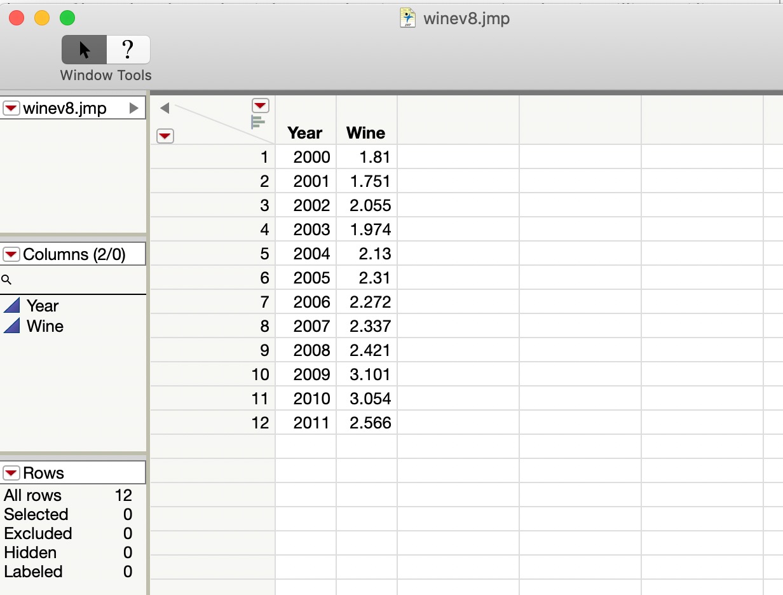Click the Wine cell 3.101
The height and width of the screenshot is (595, 783).
367,374
